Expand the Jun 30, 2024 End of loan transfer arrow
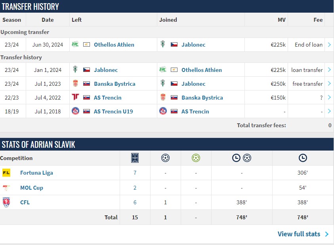Image resolution: width=334 pixels, height=245 pixels. point(329,45)
